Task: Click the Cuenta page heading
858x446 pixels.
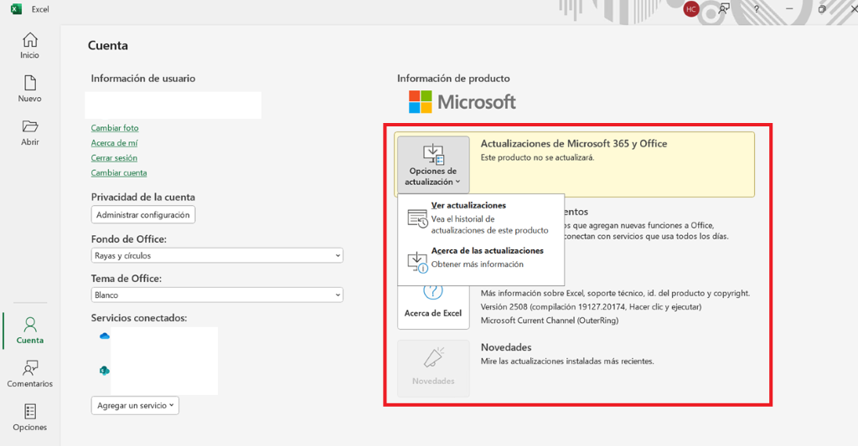Action: pos(108,45)
